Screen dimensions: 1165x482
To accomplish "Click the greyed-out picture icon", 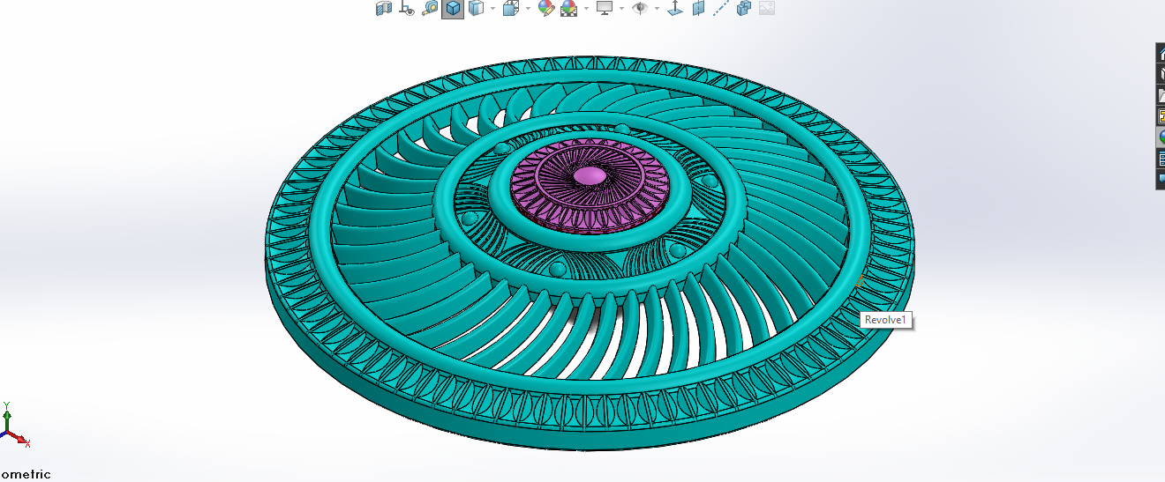I will (x=766, y=8).
